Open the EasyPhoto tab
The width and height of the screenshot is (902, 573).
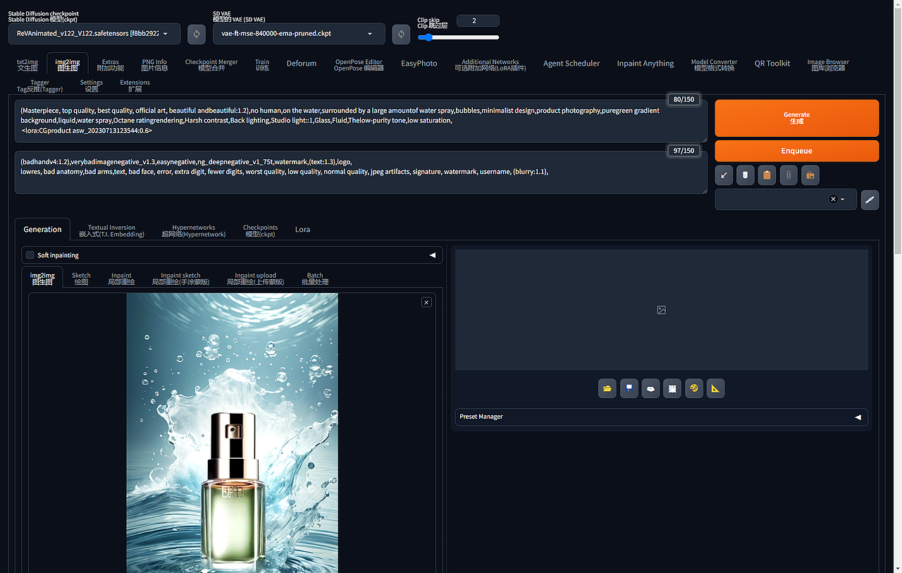pyautogui.click(x=419, y=63)
